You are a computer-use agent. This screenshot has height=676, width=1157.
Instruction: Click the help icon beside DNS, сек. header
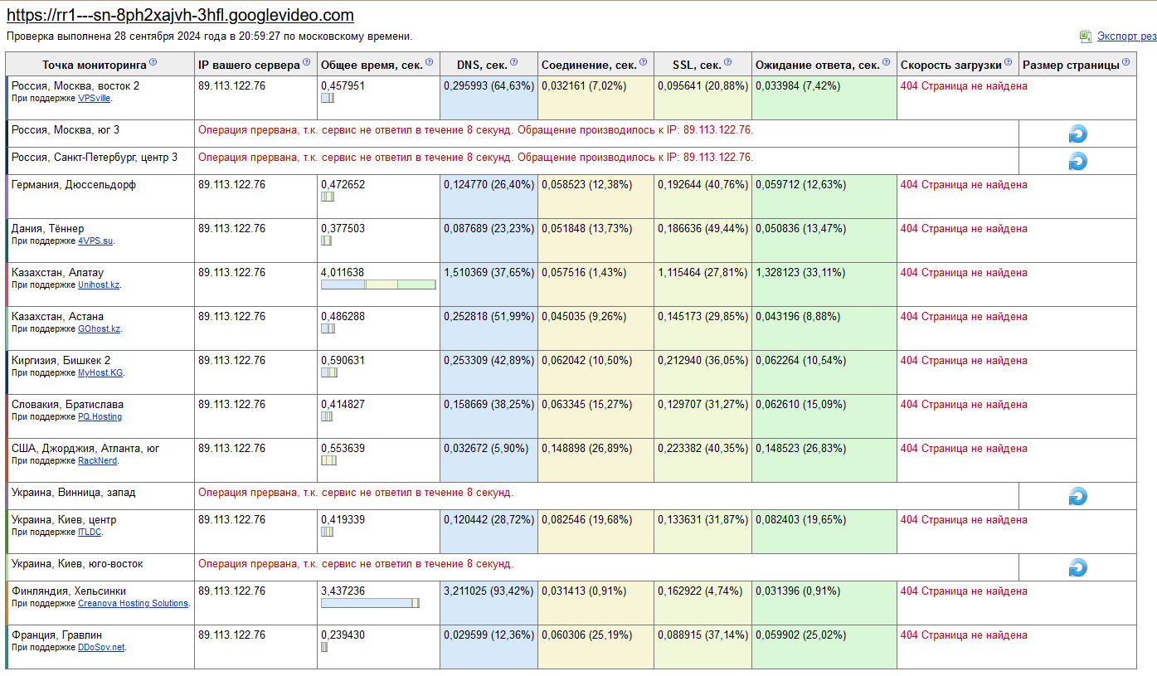(514, 63)
